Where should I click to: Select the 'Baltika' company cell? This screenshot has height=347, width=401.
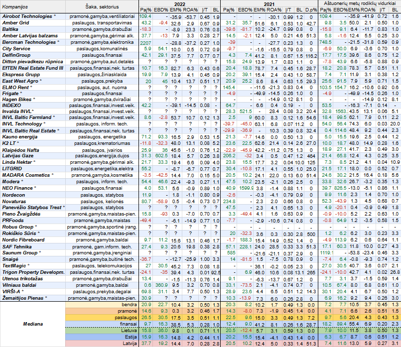33,29
